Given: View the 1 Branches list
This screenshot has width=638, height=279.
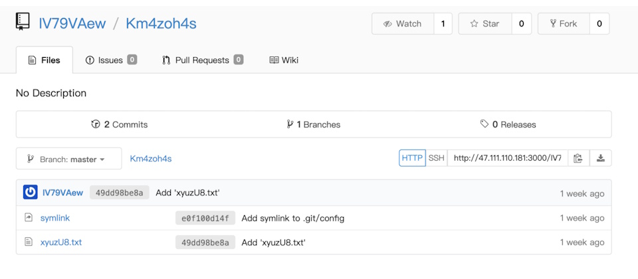Looking at the screenshot, I should (x=313, y=124).
